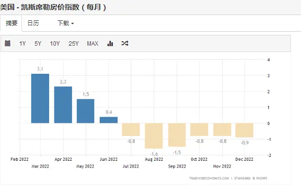
Task: Click the Dec 2022 bar labeled -0.9
Action: (x=245, y=130)
